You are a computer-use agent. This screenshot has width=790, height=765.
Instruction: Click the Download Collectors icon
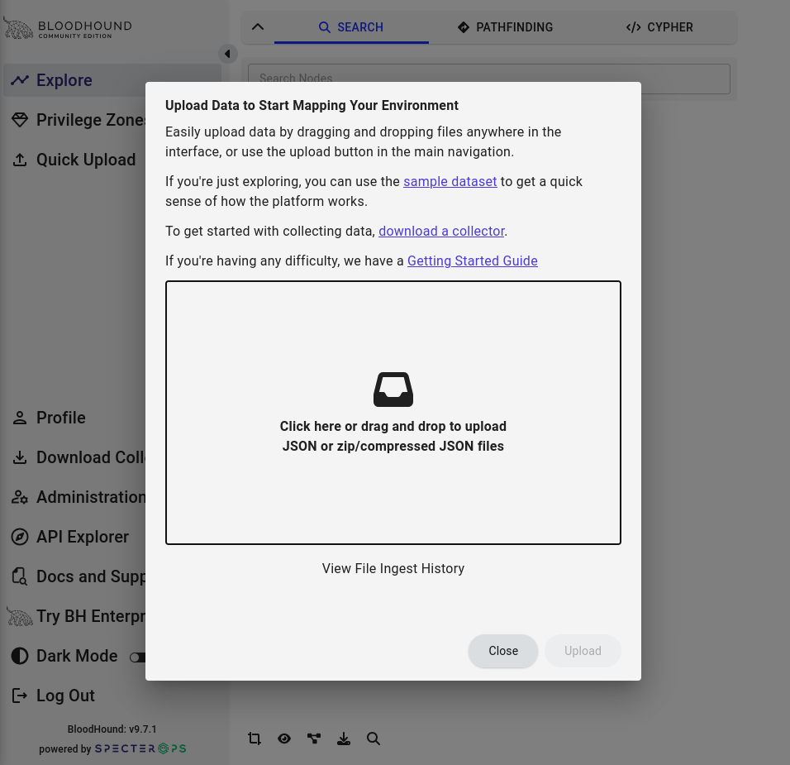(x=20, y=457)
